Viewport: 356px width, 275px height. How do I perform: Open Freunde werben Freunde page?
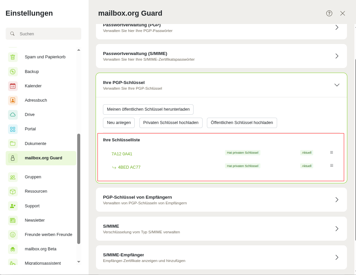click(x=41, y=235)
